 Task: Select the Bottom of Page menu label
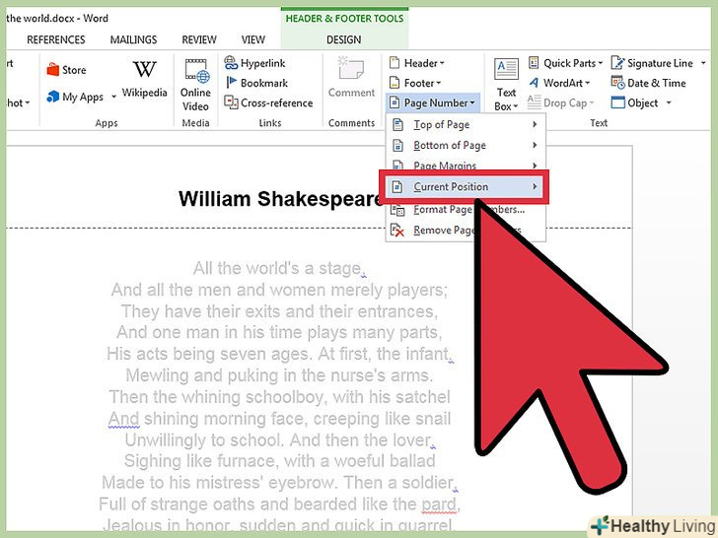[449, 146]
